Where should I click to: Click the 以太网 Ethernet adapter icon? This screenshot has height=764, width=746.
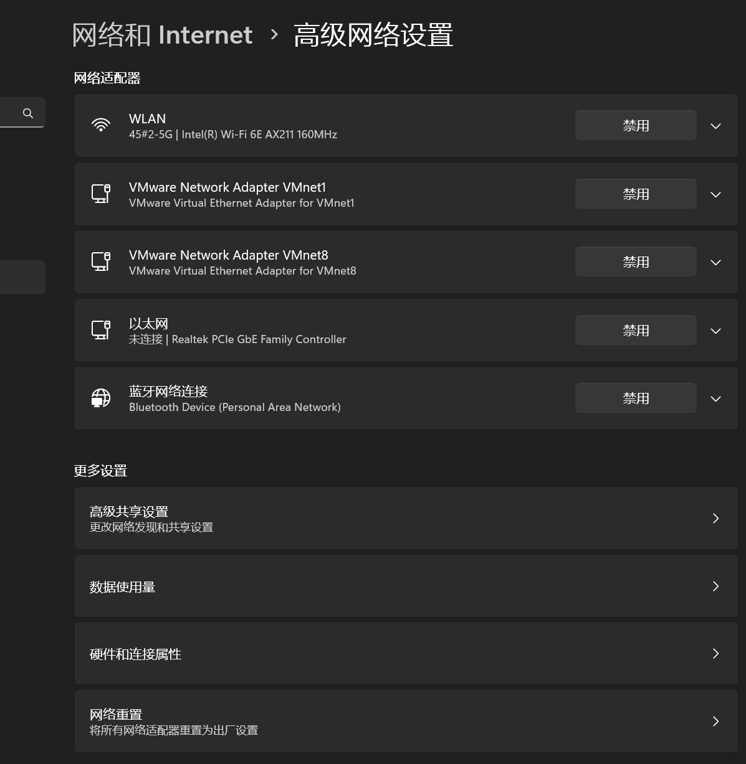[x=101, y=330]
